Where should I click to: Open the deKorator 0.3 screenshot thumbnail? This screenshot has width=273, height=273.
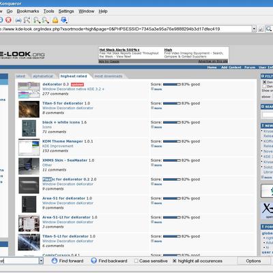click(x=29, y=90)
